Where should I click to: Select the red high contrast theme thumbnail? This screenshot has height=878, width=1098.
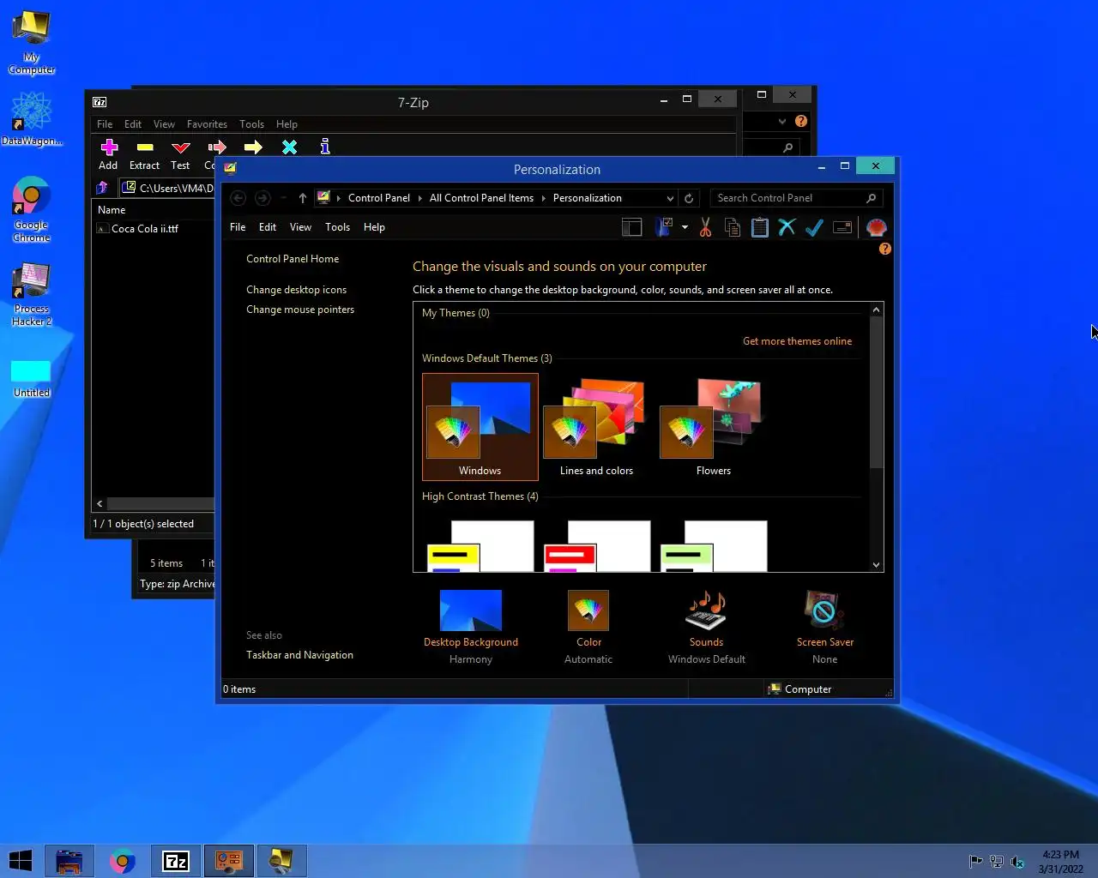tap(597, 545)
